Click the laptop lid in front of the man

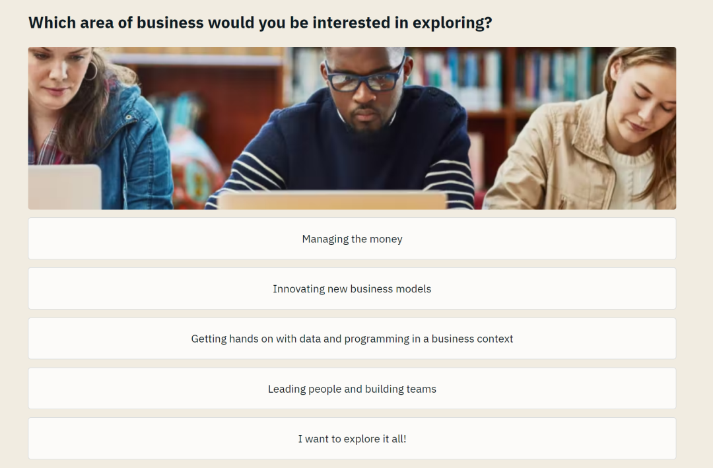[332, 201]
